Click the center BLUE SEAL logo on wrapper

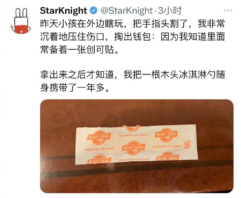[x=133, y=148]
